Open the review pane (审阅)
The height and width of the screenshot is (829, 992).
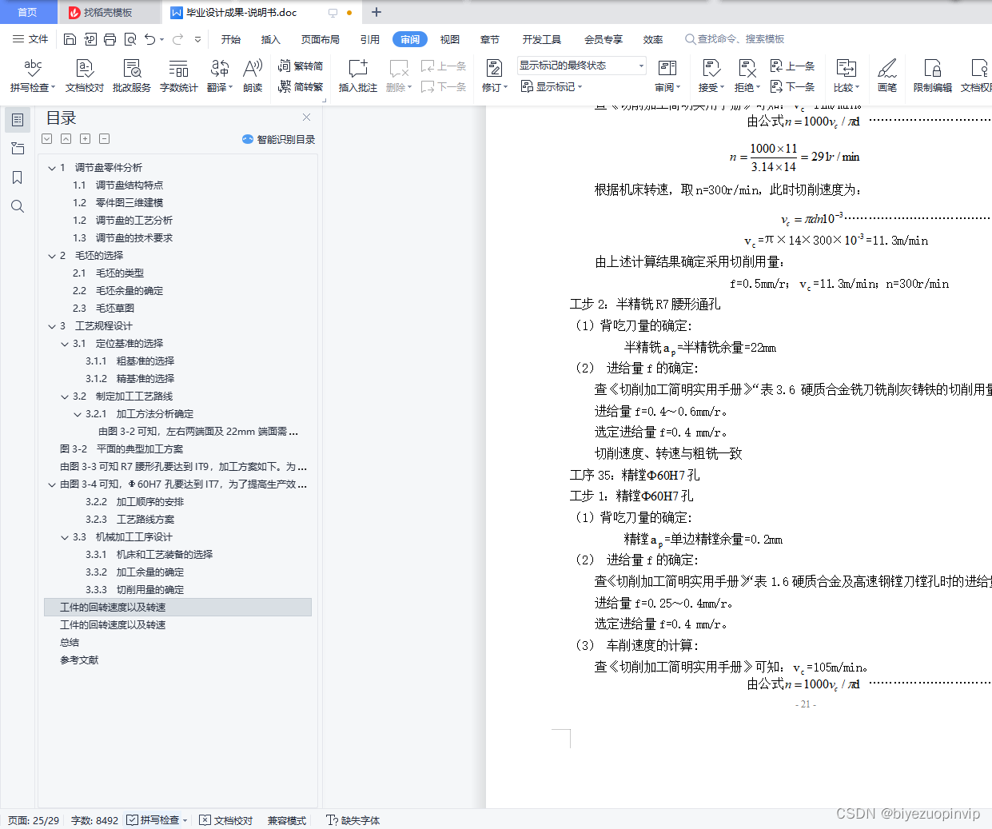point(667,76)
